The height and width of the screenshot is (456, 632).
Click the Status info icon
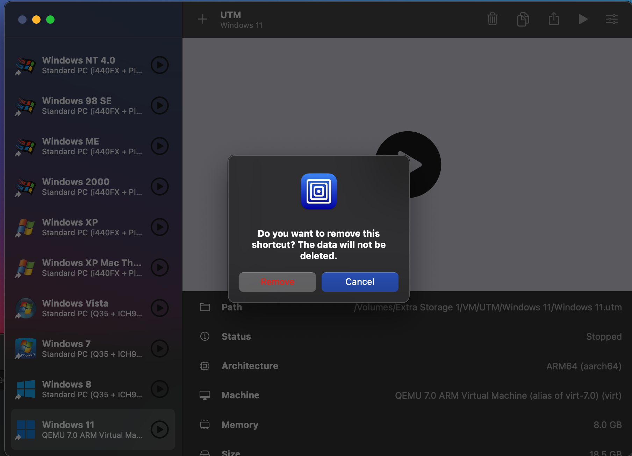[204, 337]
